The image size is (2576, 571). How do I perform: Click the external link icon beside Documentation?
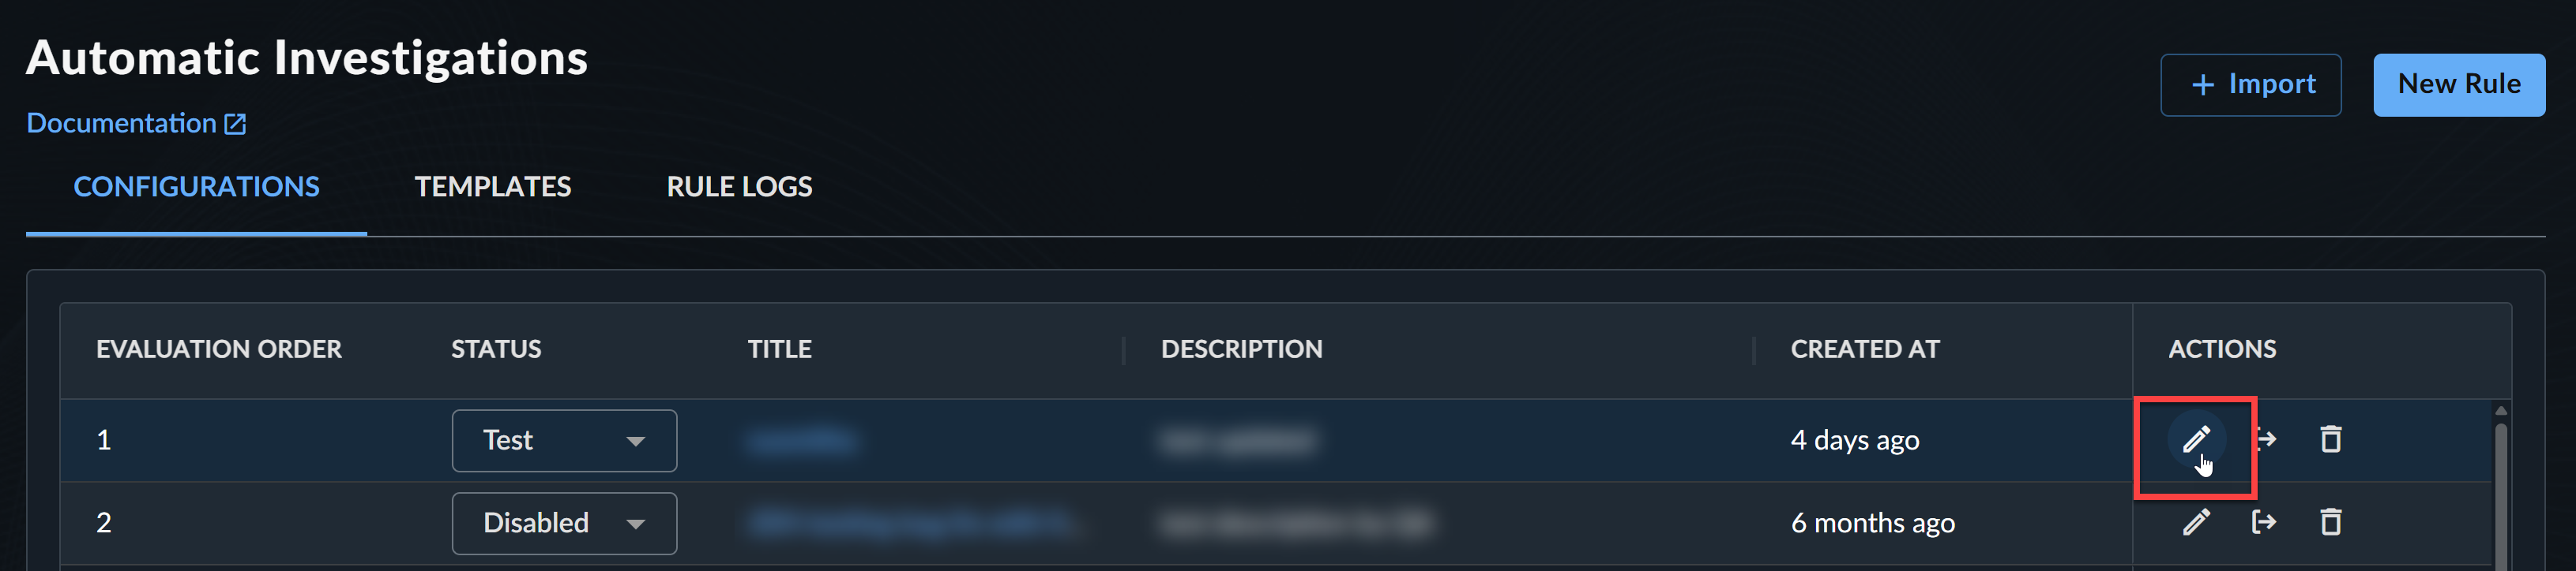click(235, 124)
